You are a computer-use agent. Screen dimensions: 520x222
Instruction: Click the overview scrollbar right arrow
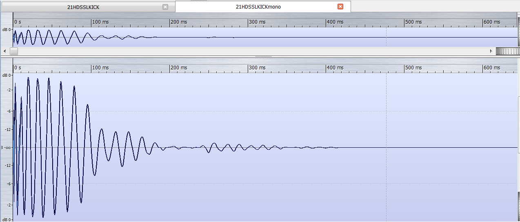[x=491, y=51]
